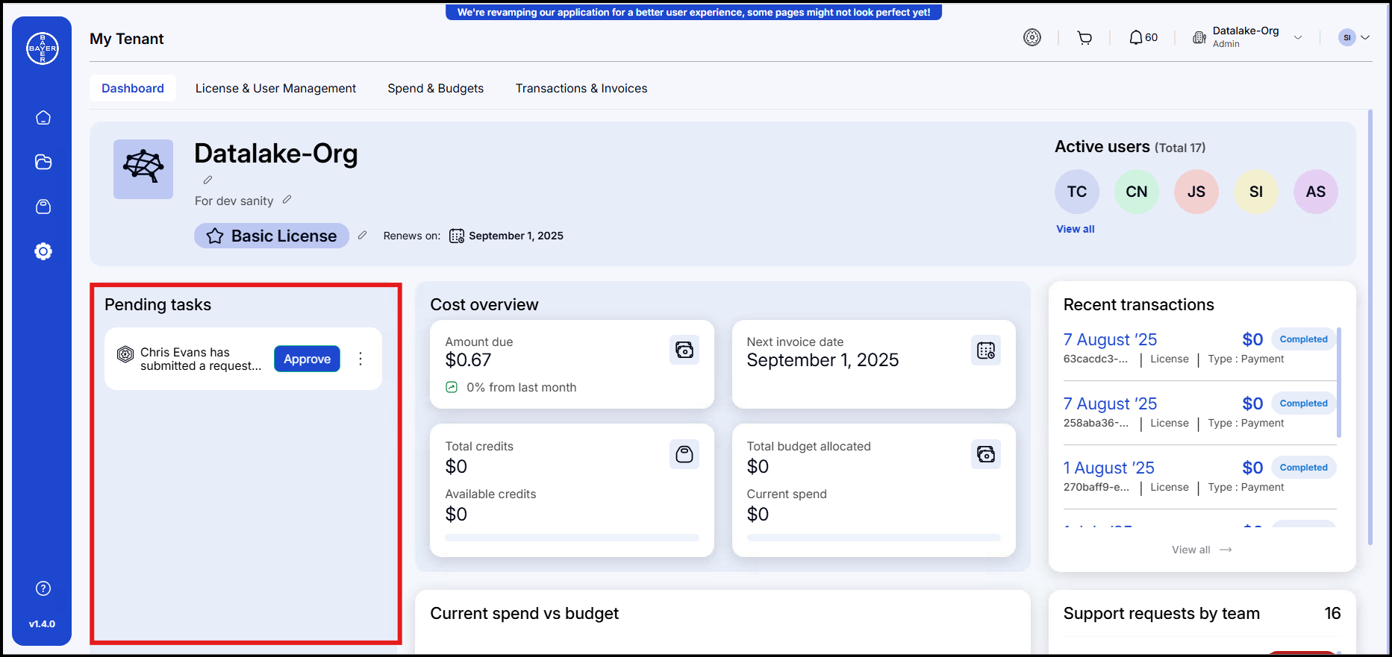
Task: Click the September 1, 2025 renewal date
Action: (516, 236)
